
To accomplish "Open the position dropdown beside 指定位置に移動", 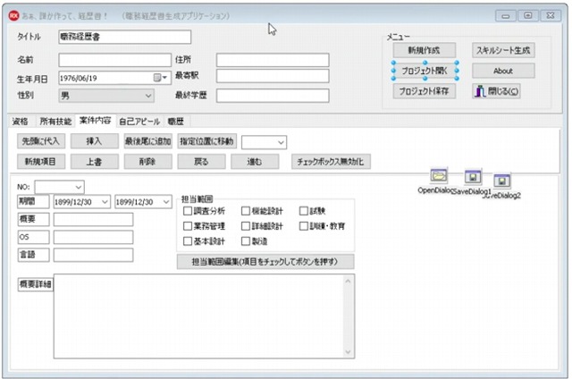I will (x=265, y=142).
